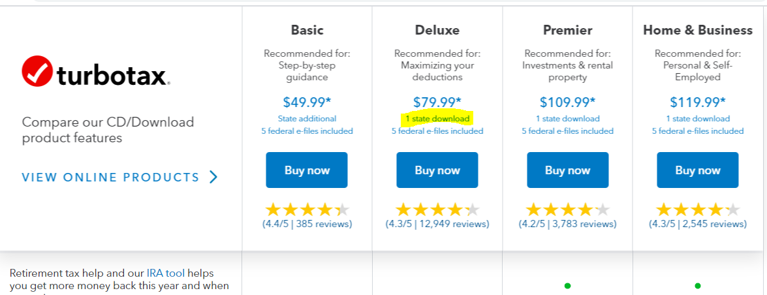Viewport: 767px width, 295px height.
Task: Click the chevron next to View Online Products
Action: [x=213, y=177]
